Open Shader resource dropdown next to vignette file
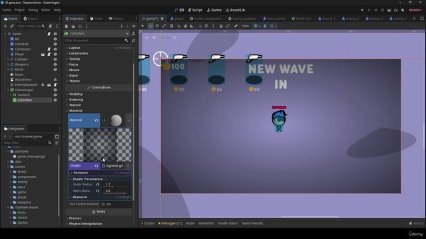426x239 pixels. (128, 166)
